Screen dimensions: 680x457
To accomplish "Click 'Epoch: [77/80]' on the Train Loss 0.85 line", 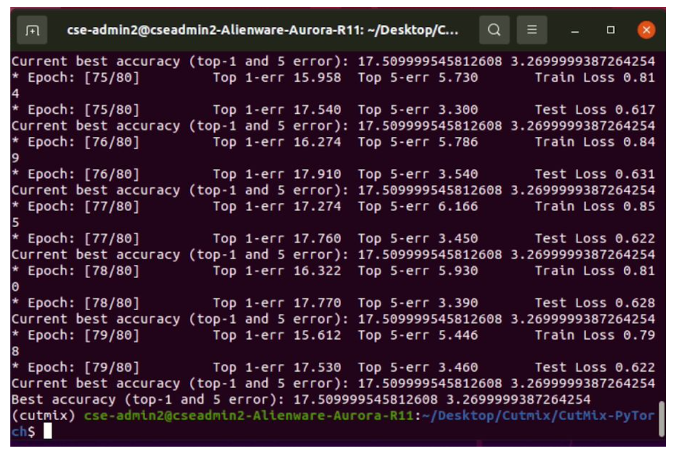I will pyautogui.click(x=83, y=206).
